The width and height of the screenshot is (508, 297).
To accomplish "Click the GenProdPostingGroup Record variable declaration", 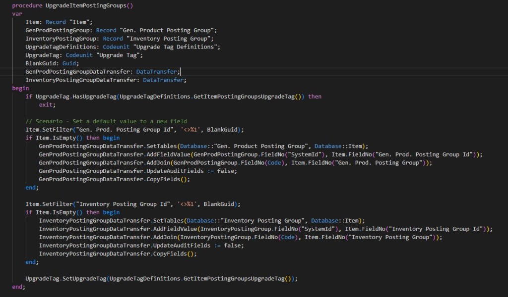I will tap(121, 30).
